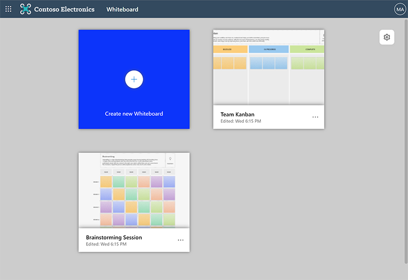The image size is (408, 280).
Task: Click the Whiteboard title in the header
Action: (x=122, y=10)
